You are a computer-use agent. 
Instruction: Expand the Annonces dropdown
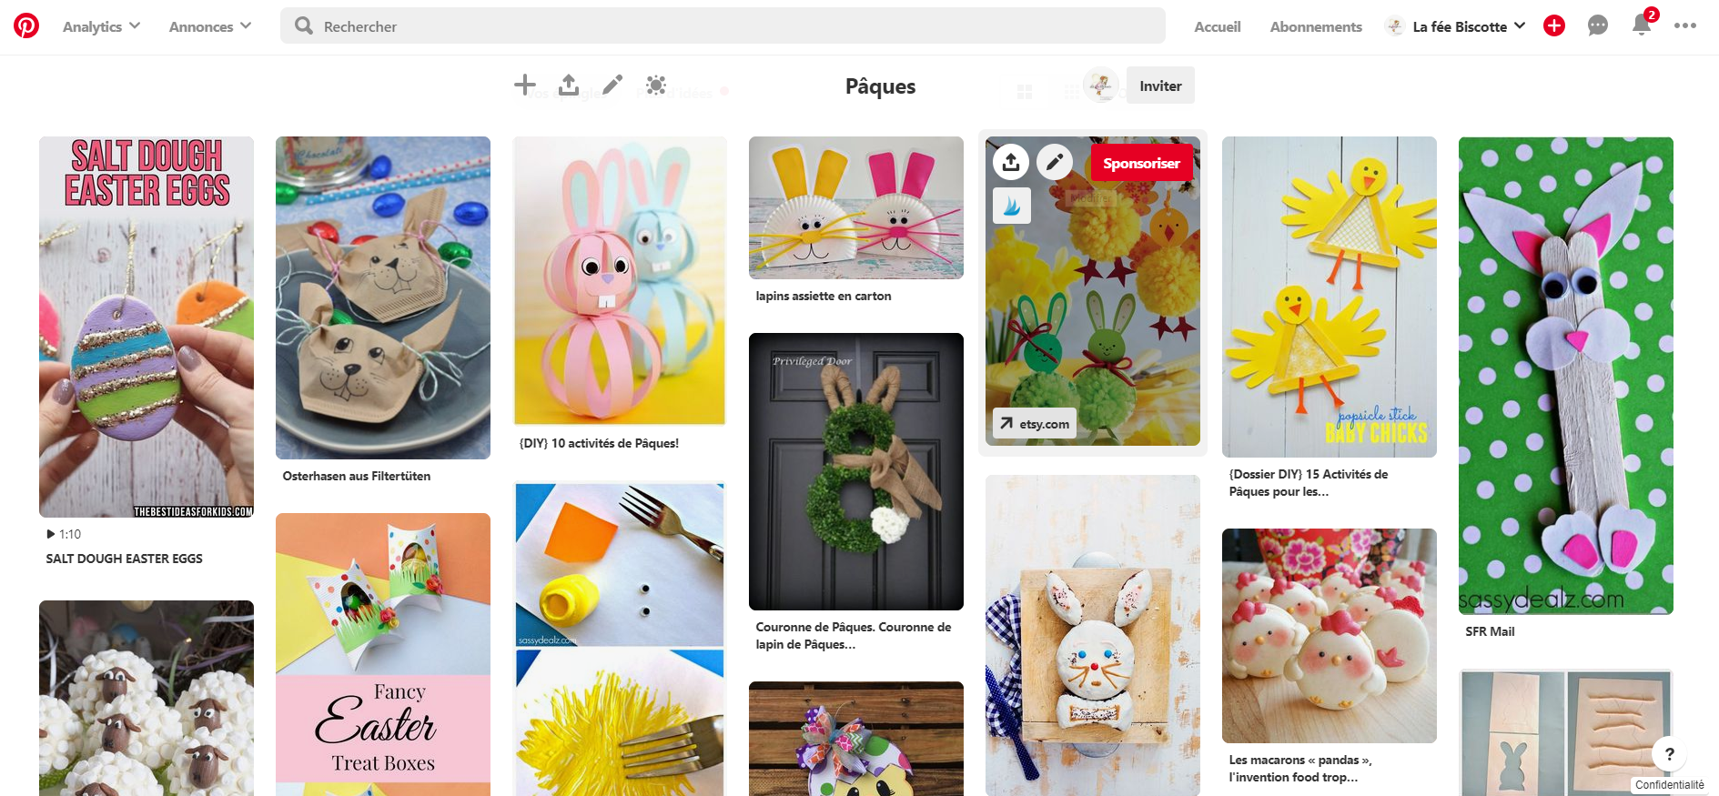tap(209, 26)
